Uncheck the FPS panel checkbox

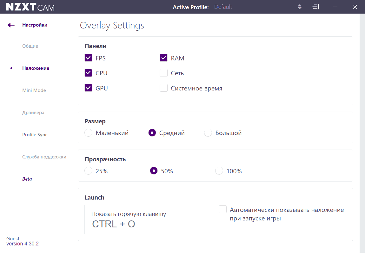(x=89, y=58)
